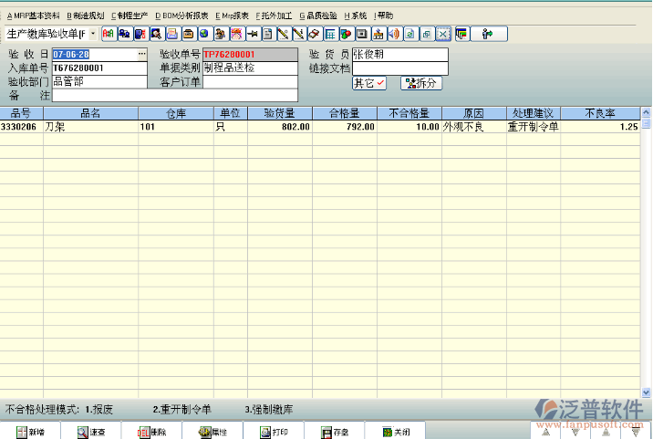The image size is (653, 439).
Task: Click the boxed X icon in toolbar
Action: click(x=442, y=34)
